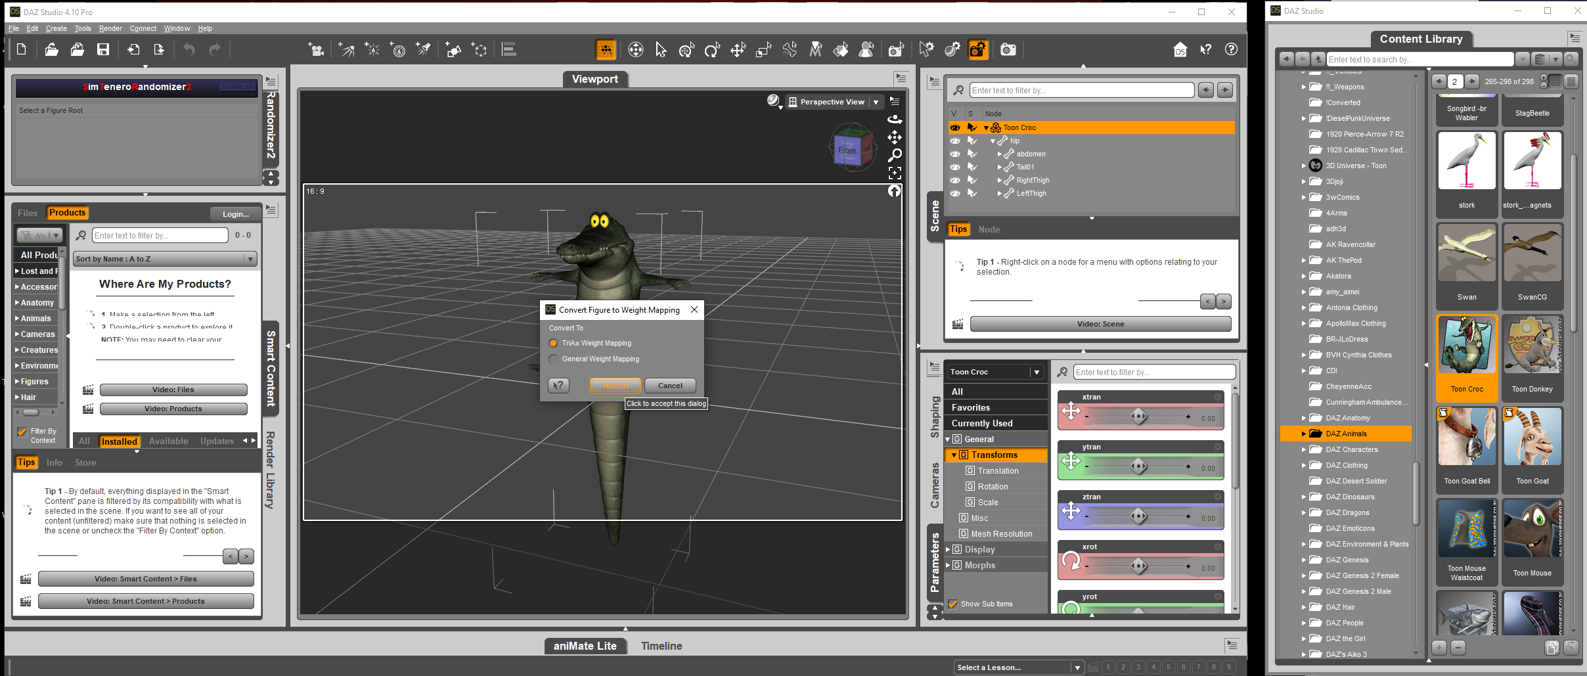Screen dimensions: 1587x676
Task: Click the What's This help cursor icon
Action: tap(1206, 49)
